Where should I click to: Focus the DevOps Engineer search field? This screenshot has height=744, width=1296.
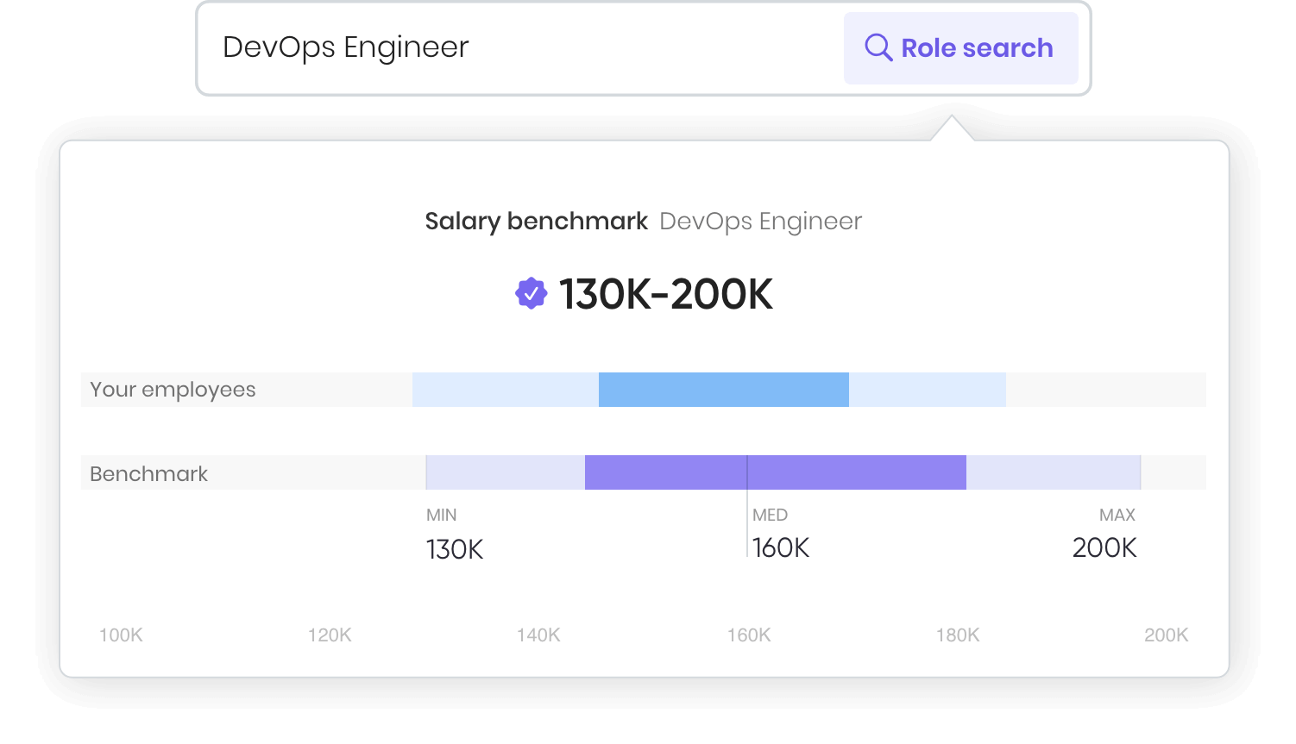[518, 47]
